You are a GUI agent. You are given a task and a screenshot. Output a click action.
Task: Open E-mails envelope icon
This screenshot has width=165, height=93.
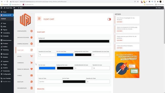[x=31, y=75]
